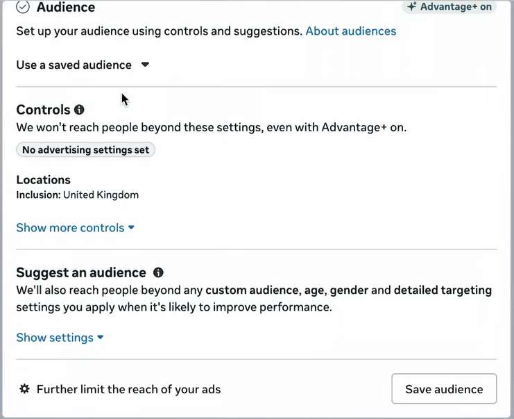The width and height of the screenshot is (514, 419).
Task: Open the Use a saved audience selector
Action: point(74,65)
